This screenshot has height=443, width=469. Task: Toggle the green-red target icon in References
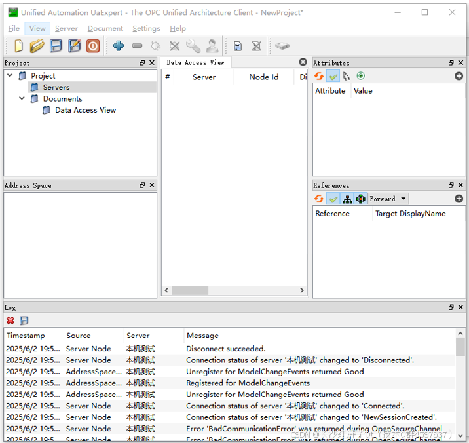[x=361, y=199]
